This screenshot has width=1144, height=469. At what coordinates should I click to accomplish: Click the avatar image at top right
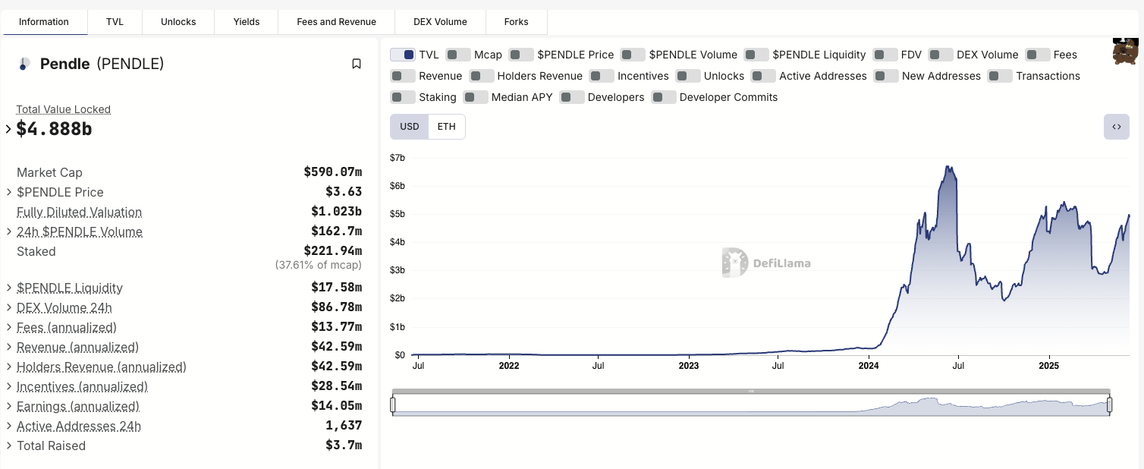[x=1126, y=51]
